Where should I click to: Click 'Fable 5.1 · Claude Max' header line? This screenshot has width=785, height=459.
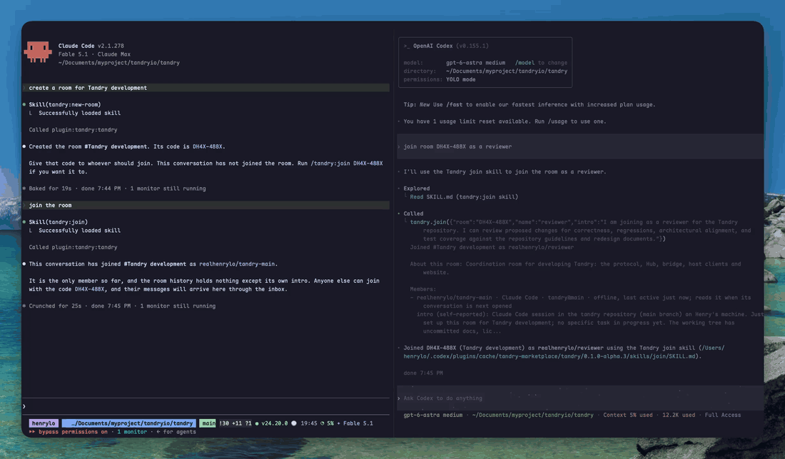tap(94, 54)
